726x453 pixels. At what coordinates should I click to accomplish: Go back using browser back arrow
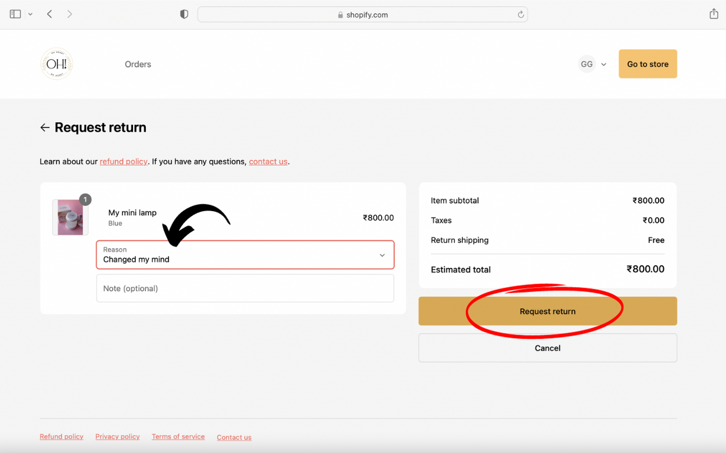click(x=50, y=14)
